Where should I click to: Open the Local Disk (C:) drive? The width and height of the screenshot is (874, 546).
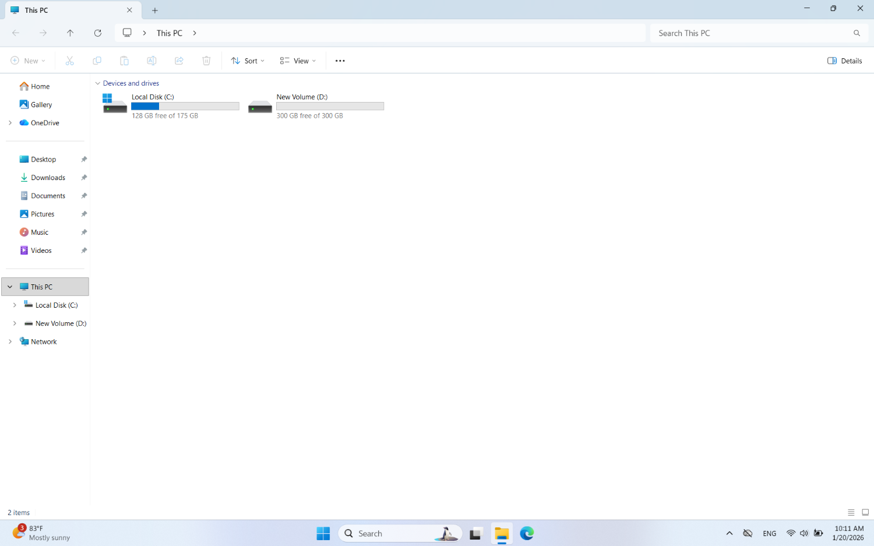[x=153, y=97]
